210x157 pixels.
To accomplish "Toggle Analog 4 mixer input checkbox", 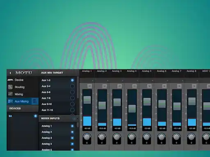I will (72, 144).
